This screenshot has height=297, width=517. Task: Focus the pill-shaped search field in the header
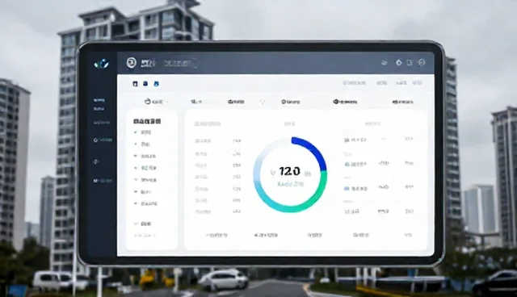[181, 63]
